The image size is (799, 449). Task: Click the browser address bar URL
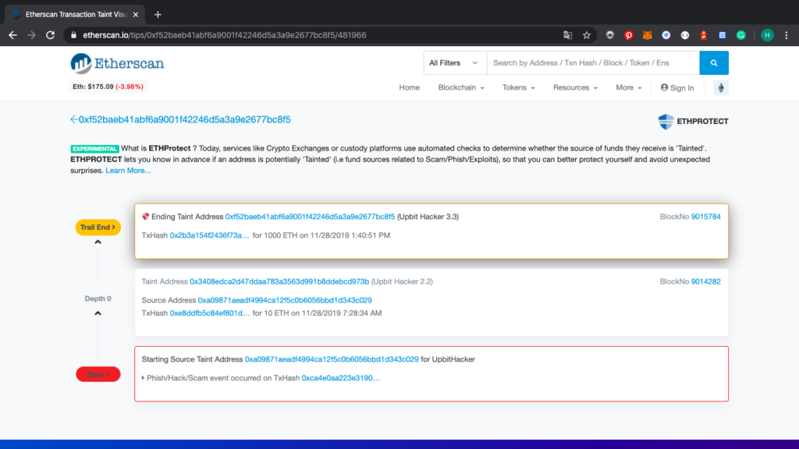pos(225,35)
